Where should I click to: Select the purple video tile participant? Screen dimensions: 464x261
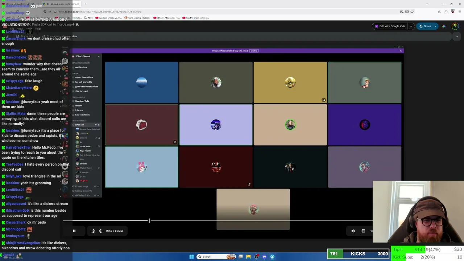(x=365, y=125)
